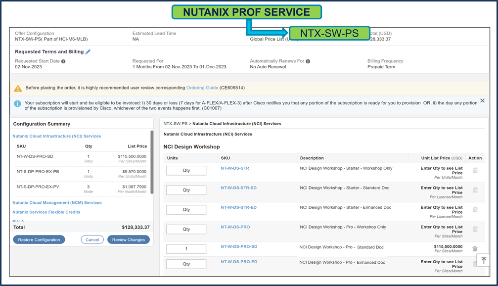Image resolution: width=498 pixels, height=286 pixels.
Task: Show info for Automatically Renews For
Action: tap(308, 61)
